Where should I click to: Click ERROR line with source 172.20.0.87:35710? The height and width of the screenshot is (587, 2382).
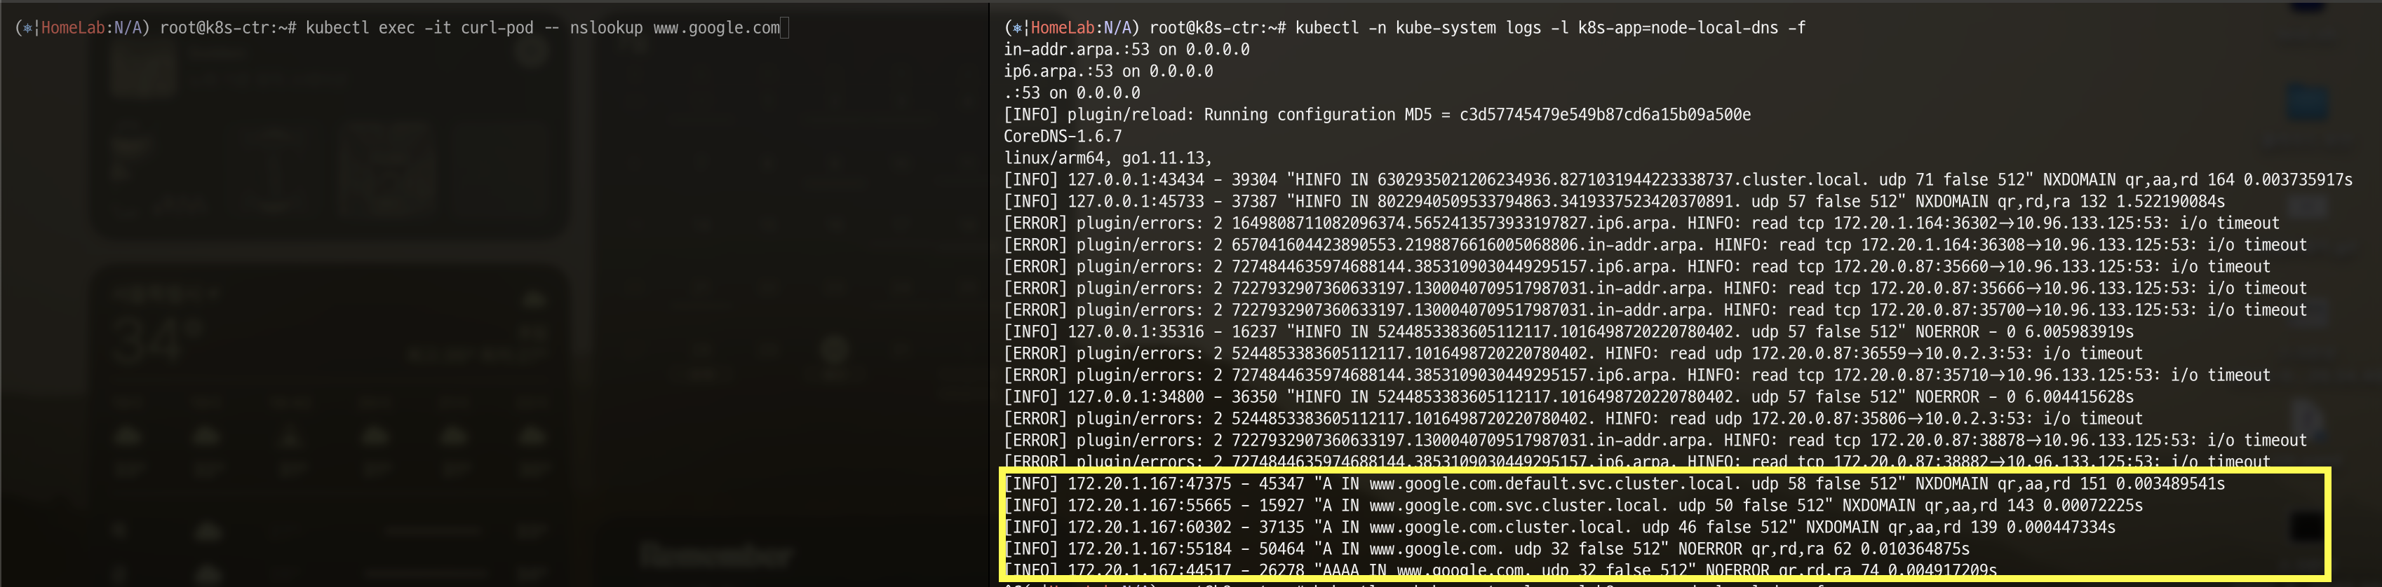tap(1636, 375)
